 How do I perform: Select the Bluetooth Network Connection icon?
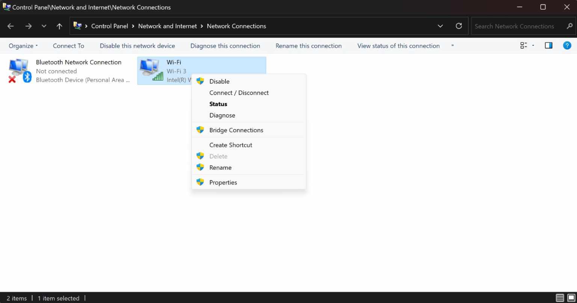point(20,71)
